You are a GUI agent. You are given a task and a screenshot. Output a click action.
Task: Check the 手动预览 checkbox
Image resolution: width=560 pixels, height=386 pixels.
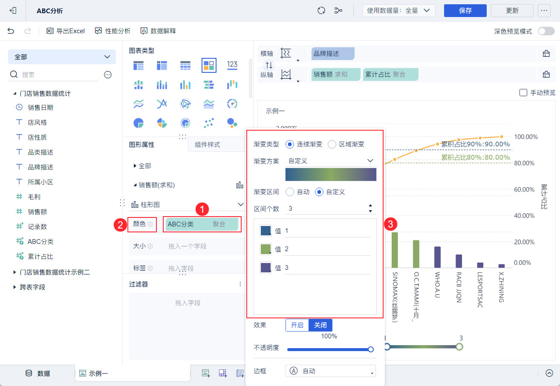[523, 92]
